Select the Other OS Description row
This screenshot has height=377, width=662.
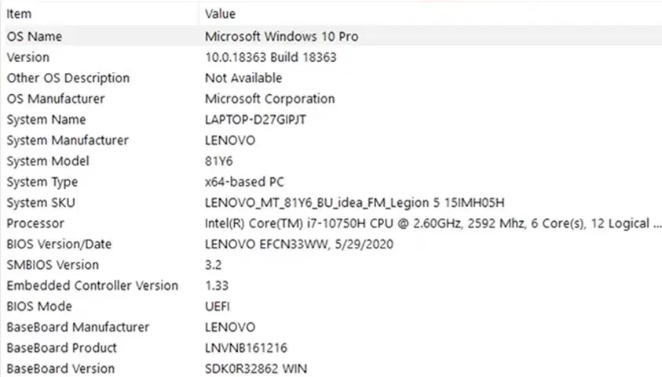coord(333,78)
